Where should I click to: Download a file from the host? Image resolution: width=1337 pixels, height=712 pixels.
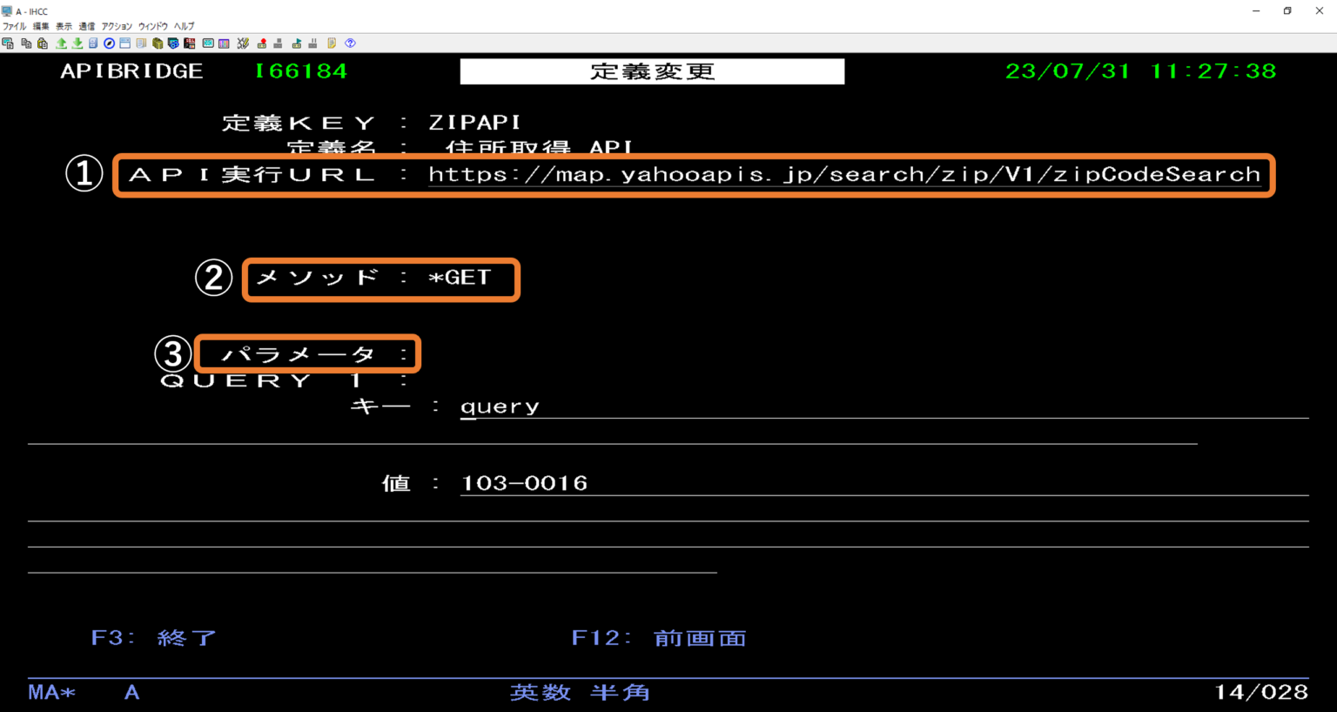click(77, 43)
